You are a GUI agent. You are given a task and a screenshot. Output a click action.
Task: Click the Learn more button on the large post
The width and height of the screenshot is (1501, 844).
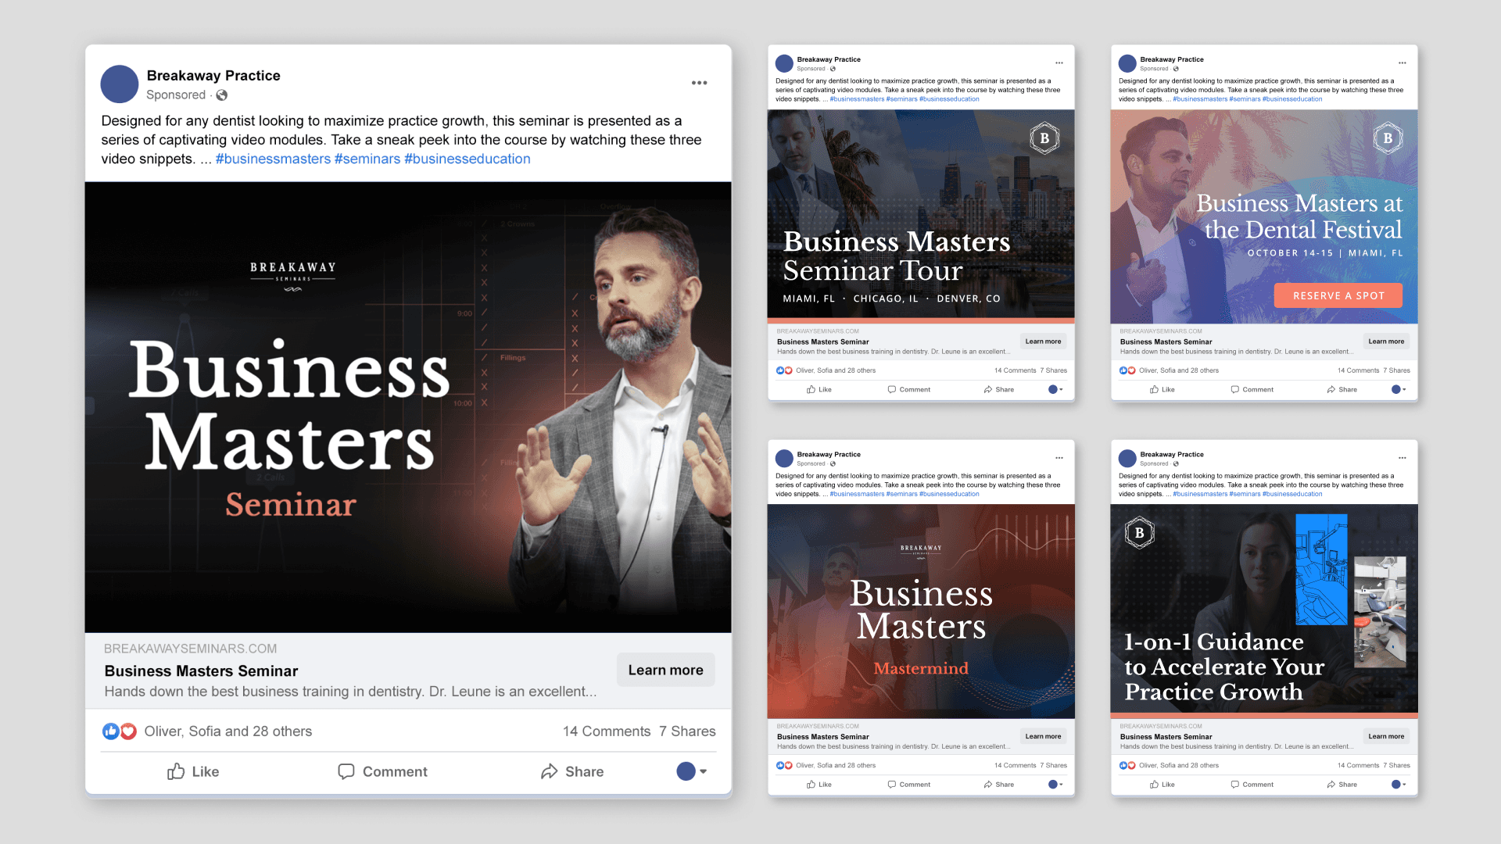tap(665, 670)
